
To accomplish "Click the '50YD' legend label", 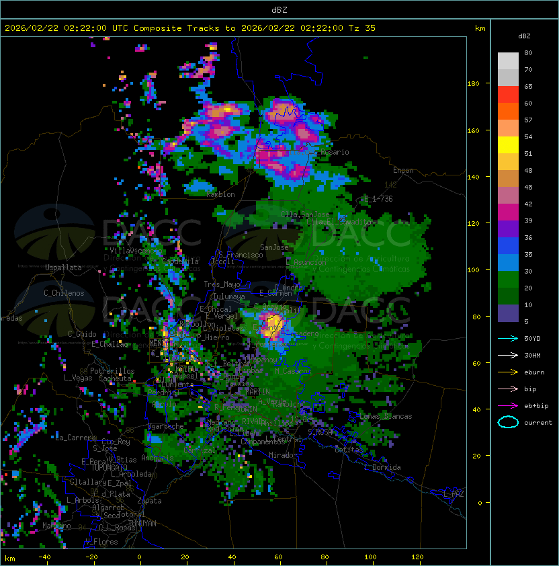I will 532,339.
